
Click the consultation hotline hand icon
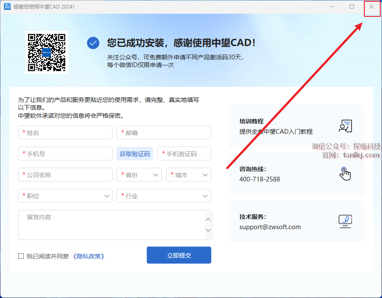[345, 174]
